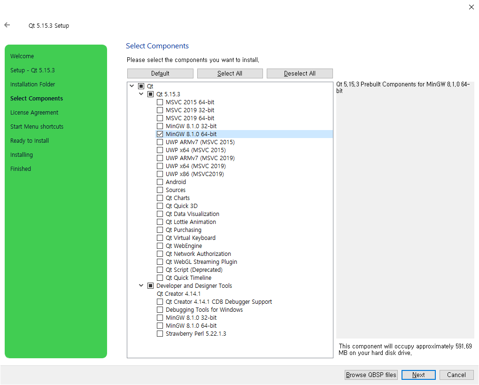Collapse Developer and Designer Tools node
This screenshot has width=479, height=385.
pos(141,285)
